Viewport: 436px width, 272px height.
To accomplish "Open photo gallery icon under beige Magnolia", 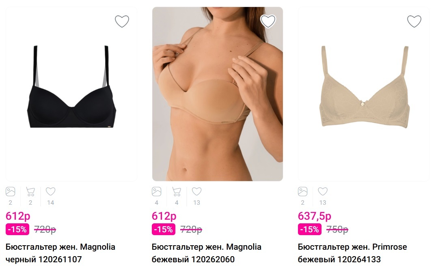I will click(157, 191).
